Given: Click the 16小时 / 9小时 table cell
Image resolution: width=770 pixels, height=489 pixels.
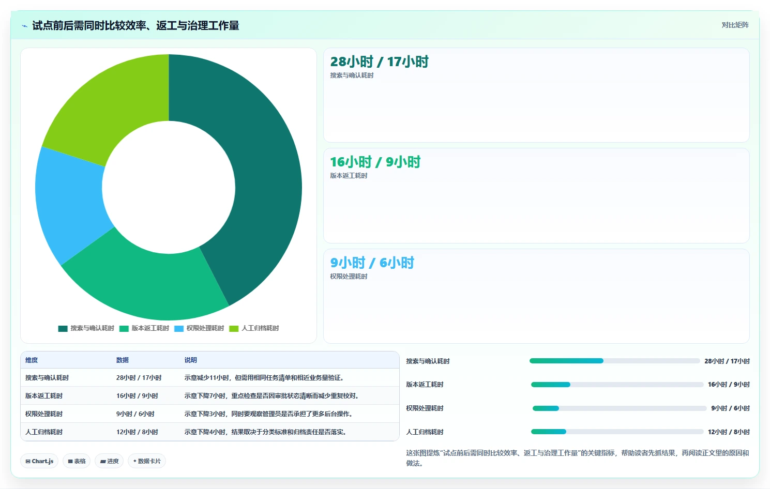Looking at the screenshot, I should pyautogui.click(x=137, y=396).
